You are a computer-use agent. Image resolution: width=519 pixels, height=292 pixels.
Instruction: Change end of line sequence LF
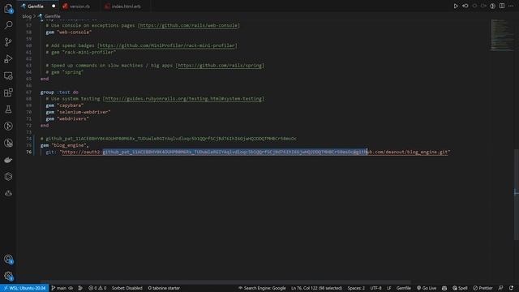coord(389,288)
